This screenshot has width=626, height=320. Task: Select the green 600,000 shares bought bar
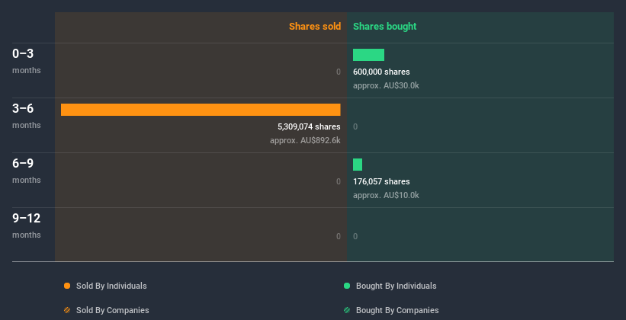368,55
